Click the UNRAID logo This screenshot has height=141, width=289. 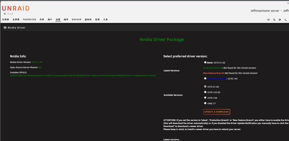pyautogui.click(x=16, y=8)
